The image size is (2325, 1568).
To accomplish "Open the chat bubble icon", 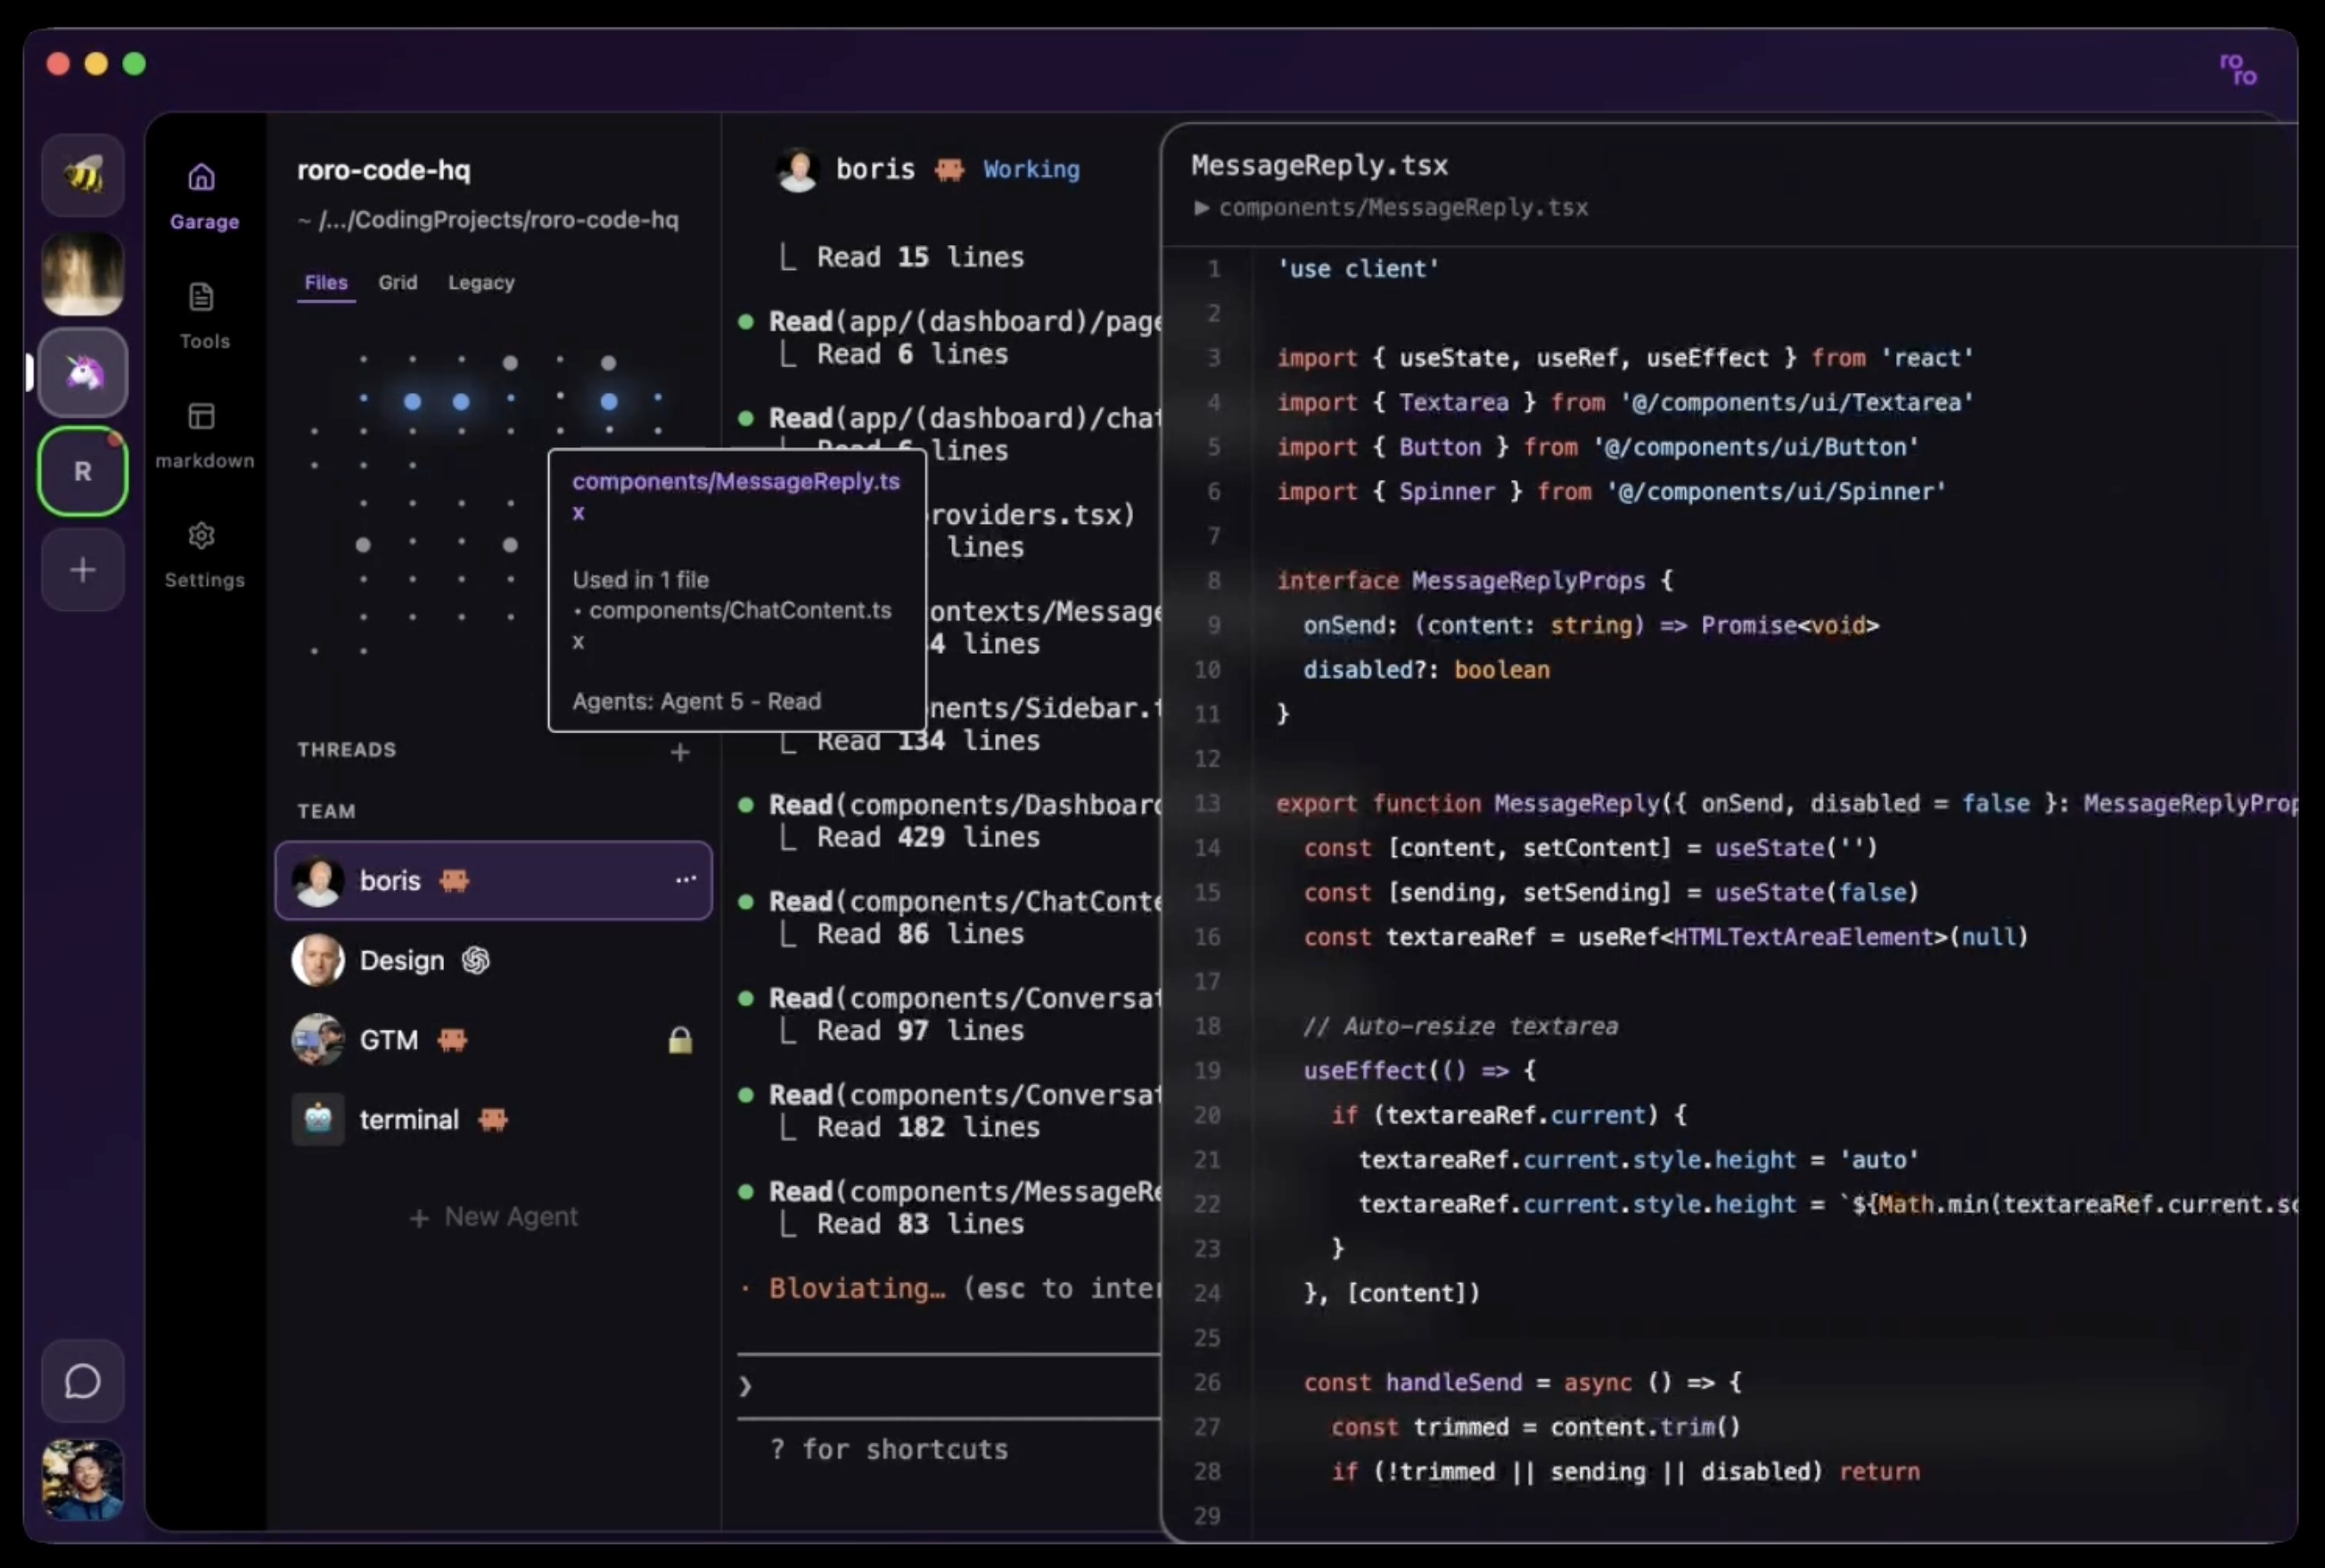I will (x=83, y=1382).
